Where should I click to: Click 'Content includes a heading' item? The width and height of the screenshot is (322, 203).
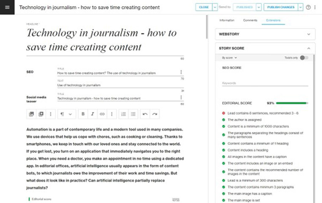(x=248, y=150)
